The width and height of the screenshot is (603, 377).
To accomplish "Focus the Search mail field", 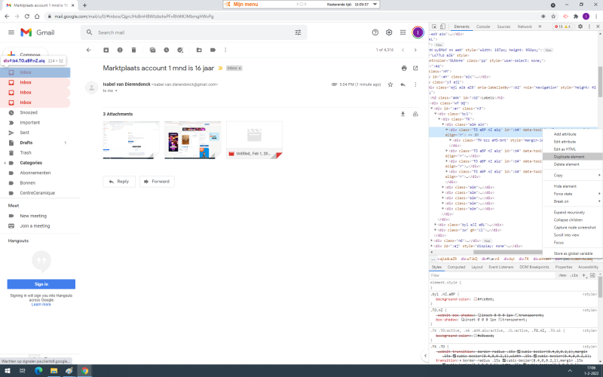I will tap(192, 32).
